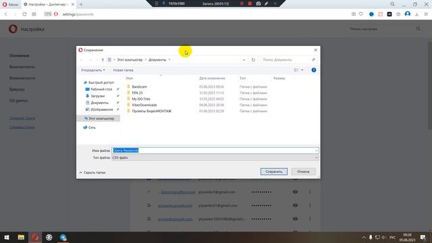Expand address path history dropdown
The image size is (432, 243).
tap(244, 60)
